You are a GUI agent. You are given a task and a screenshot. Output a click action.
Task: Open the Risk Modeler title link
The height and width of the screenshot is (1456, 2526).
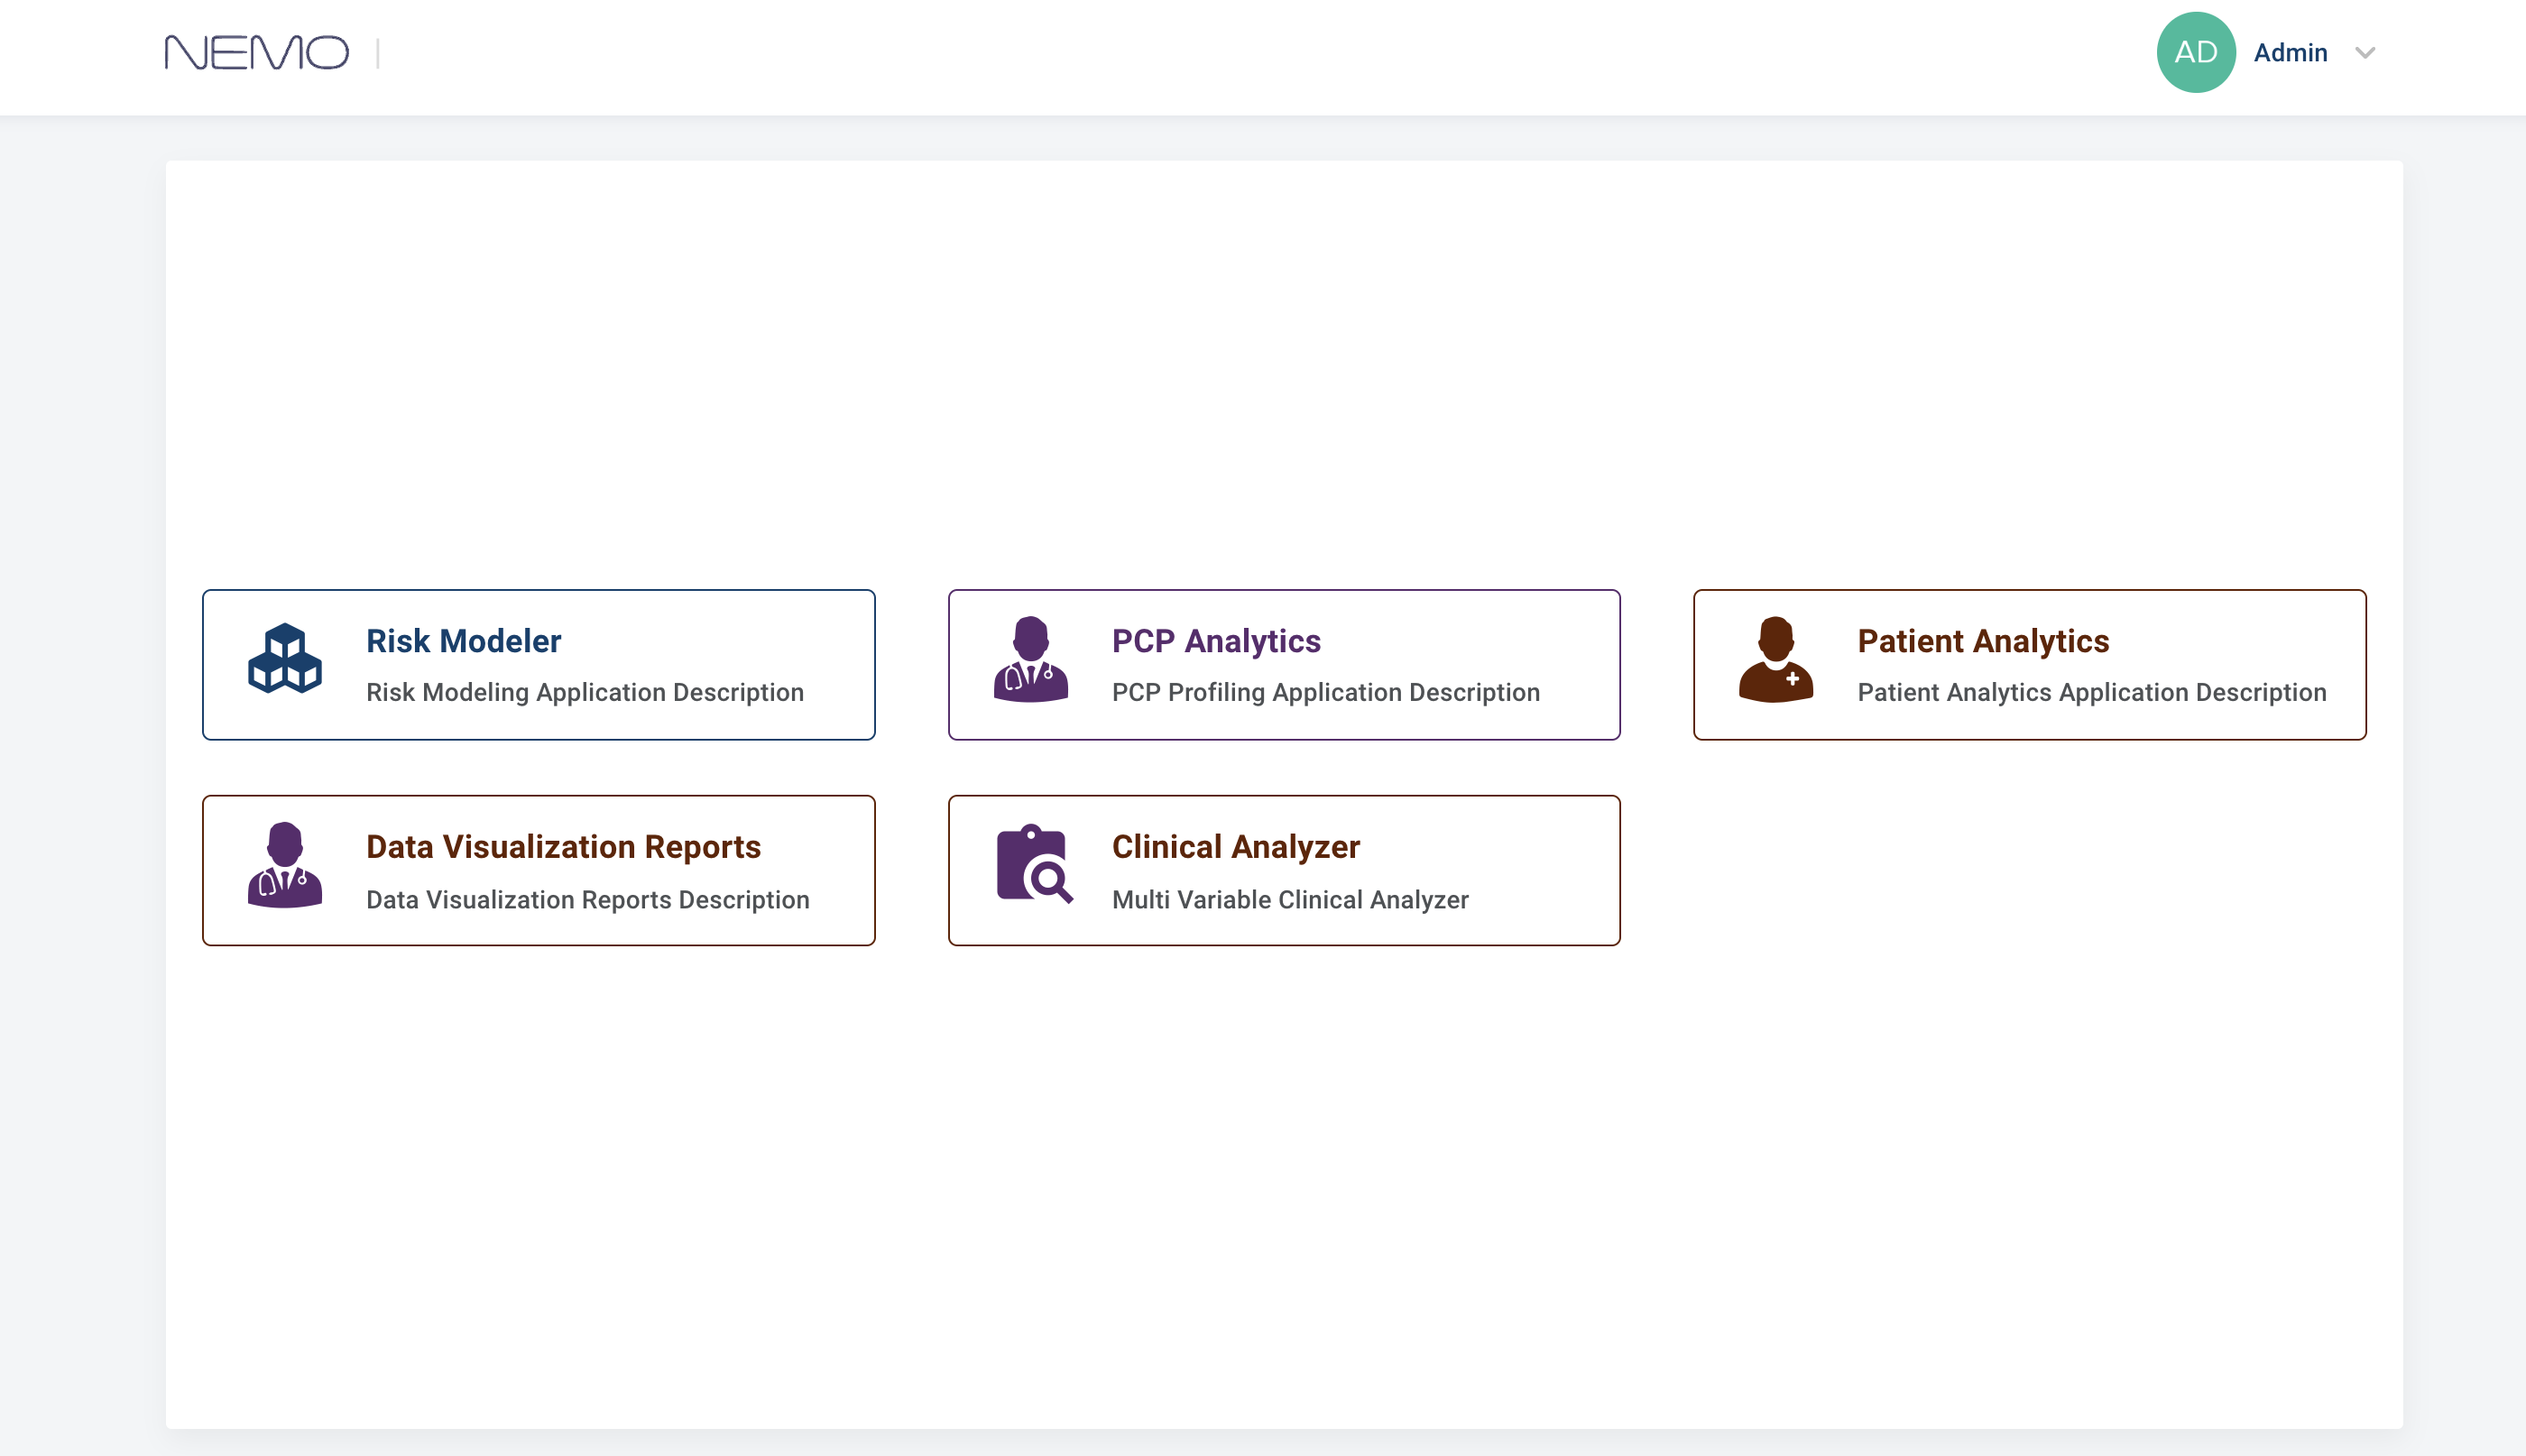[463, 641]
